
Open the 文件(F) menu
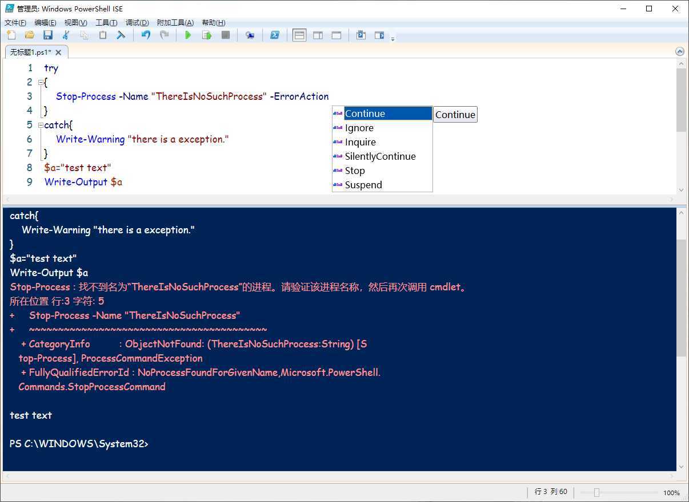click(15, 22)
